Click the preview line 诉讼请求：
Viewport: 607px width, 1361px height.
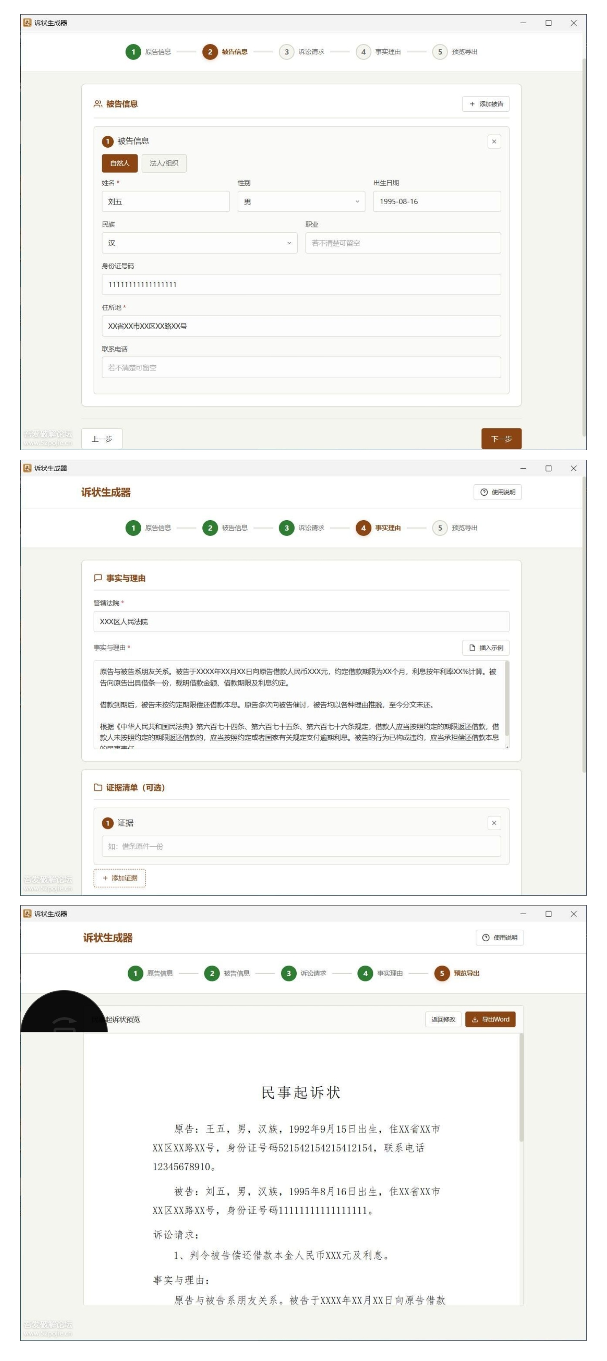tap(176, 1235)
